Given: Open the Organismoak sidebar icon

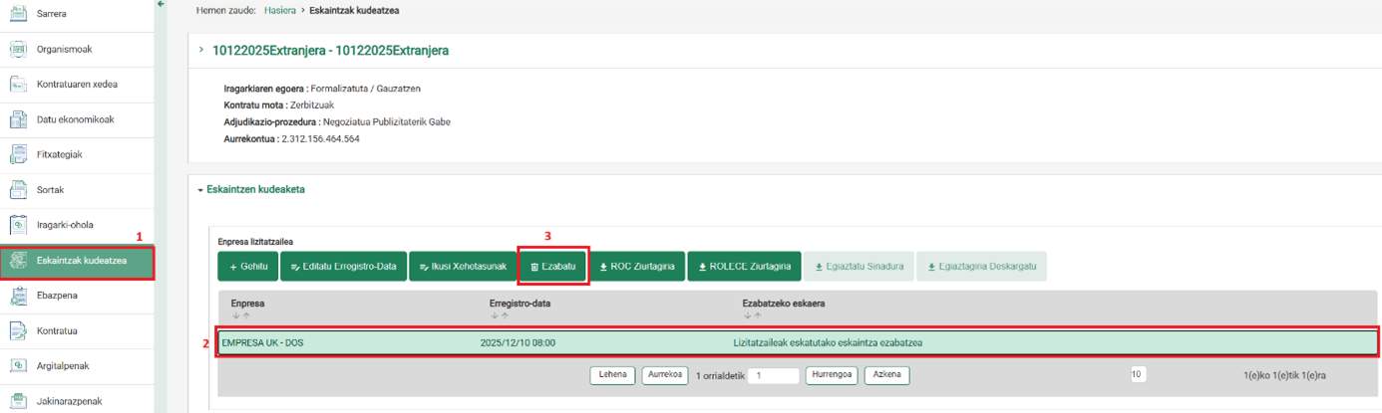Looking at the screenshot, I should [x=18, y=50].
